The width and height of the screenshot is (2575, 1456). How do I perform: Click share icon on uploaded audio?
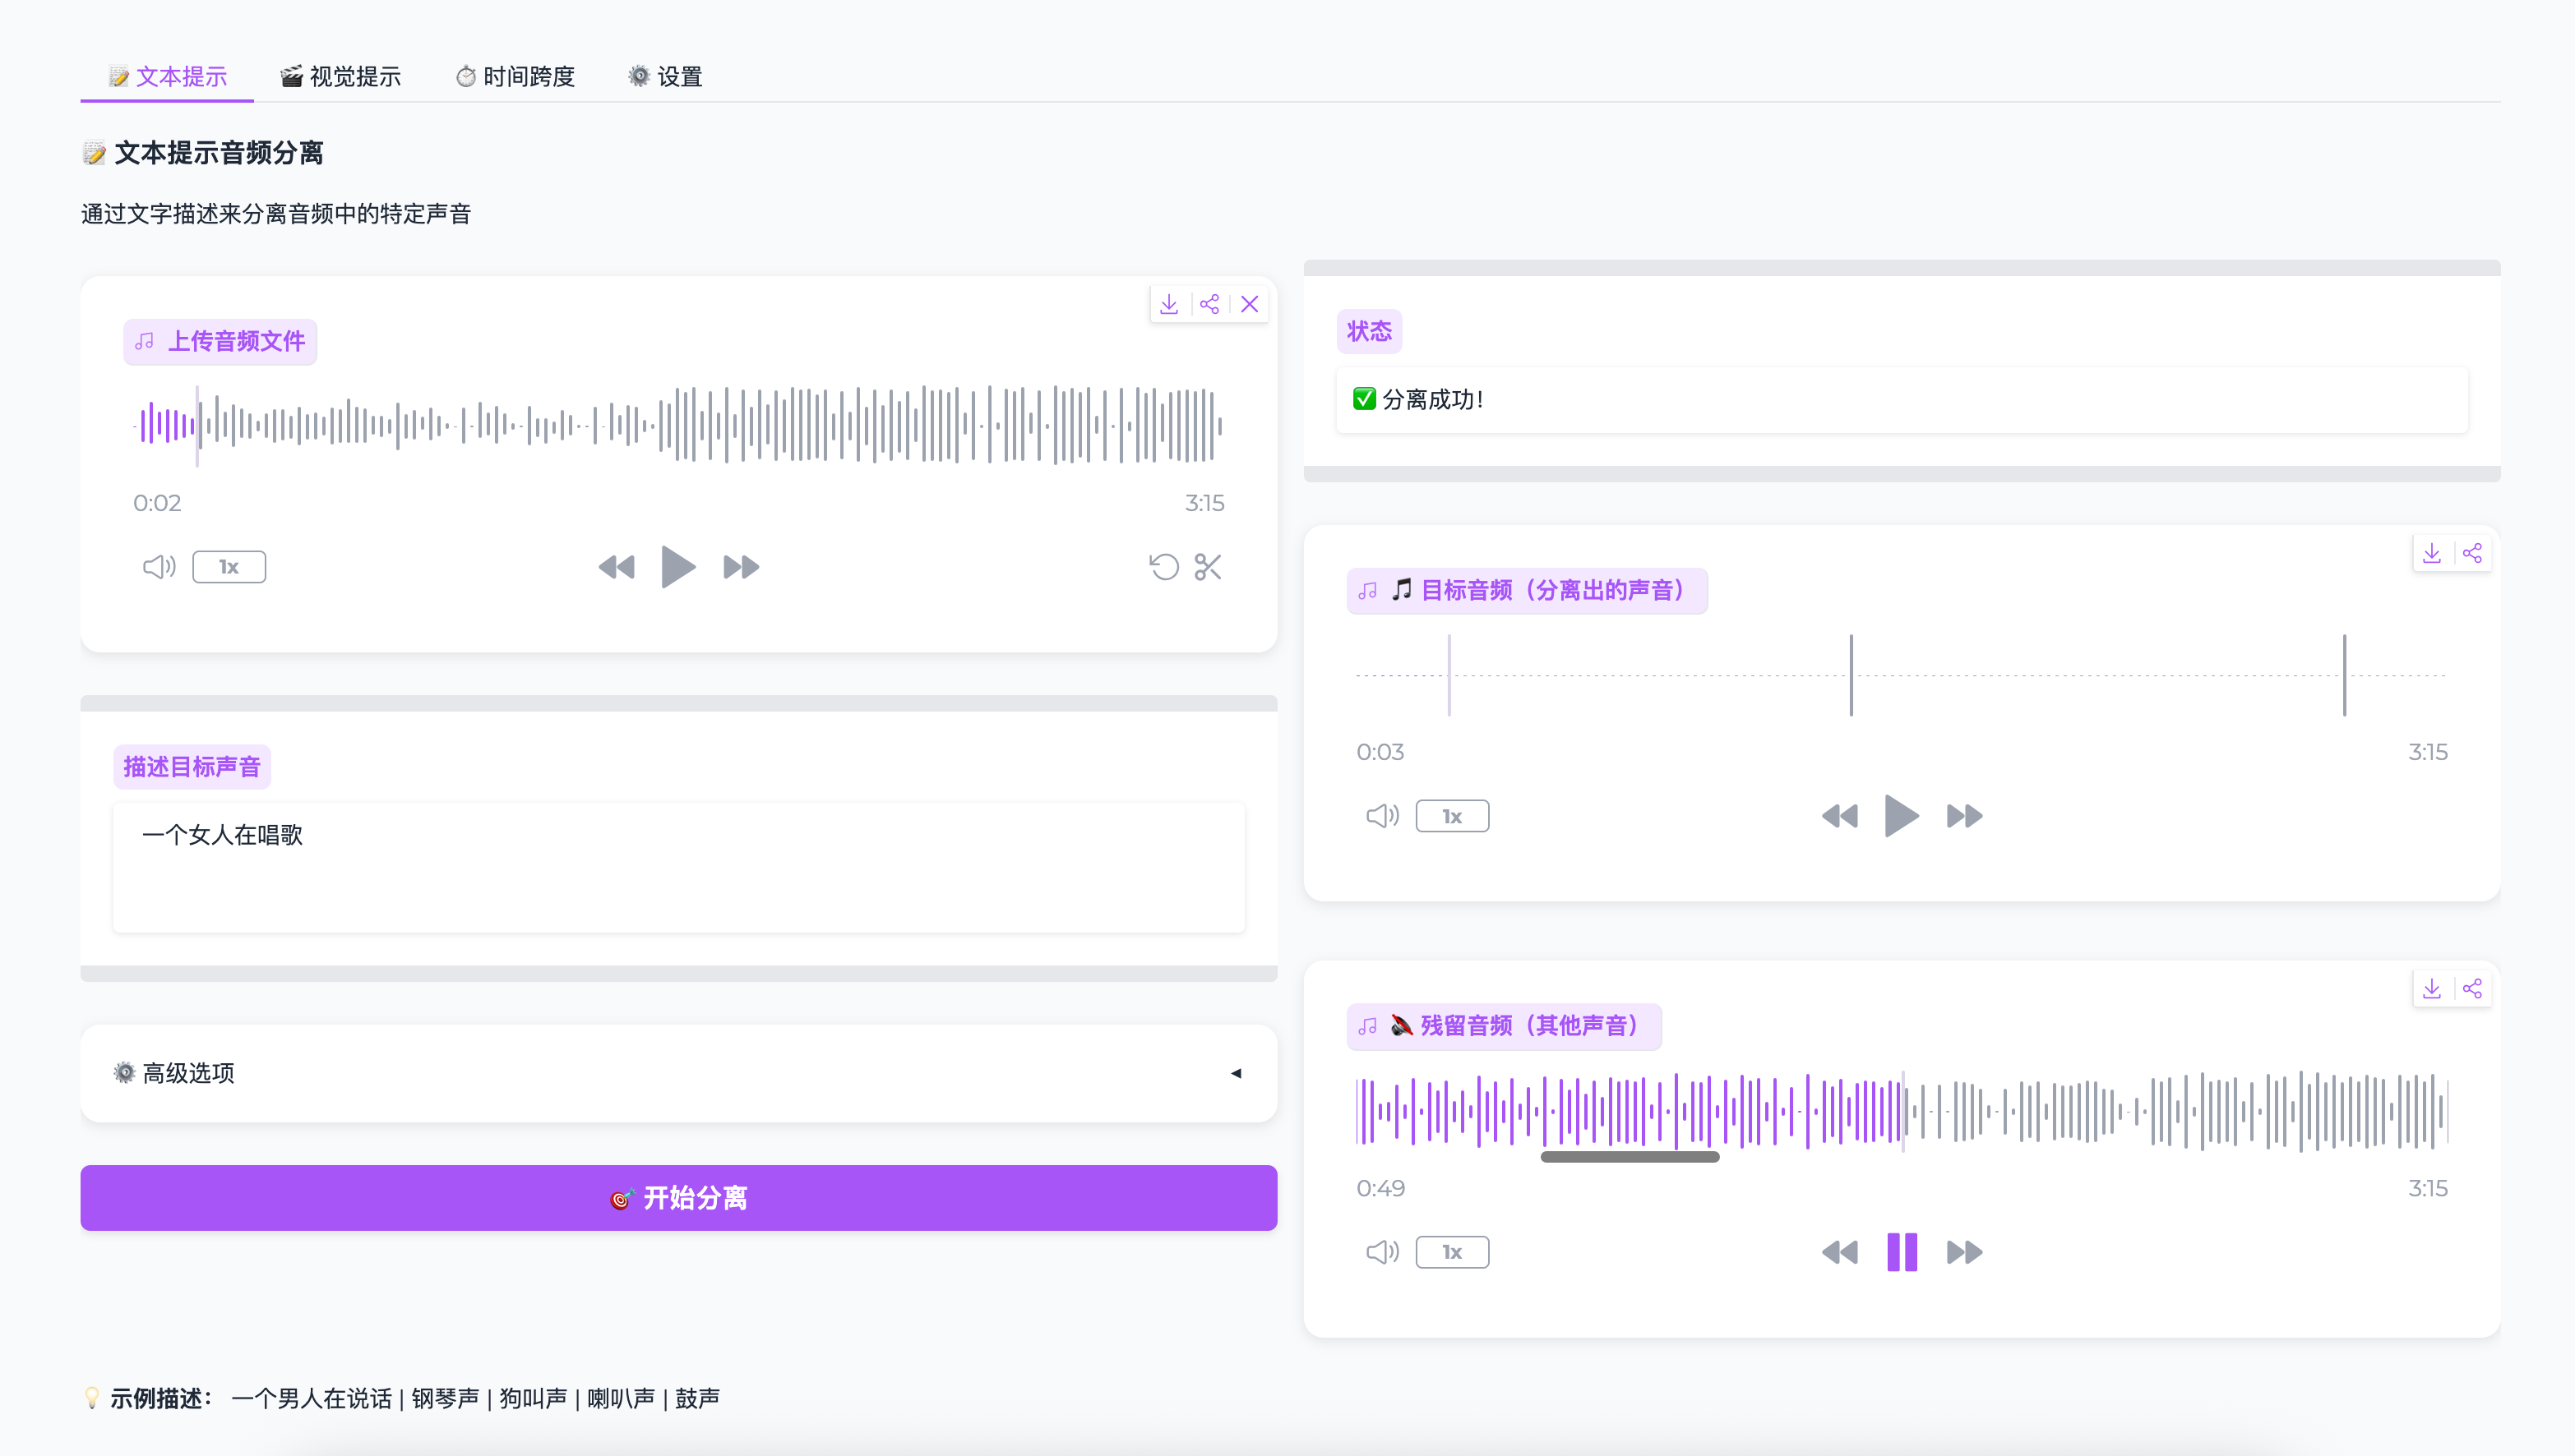pyautogui.click(x=1209, y=304)
